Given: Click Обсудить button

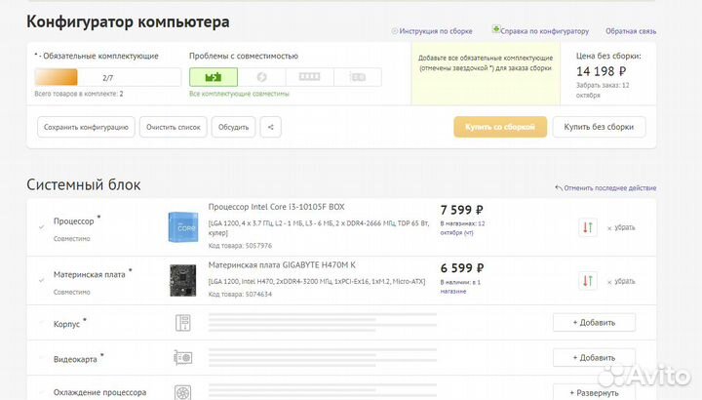Looking at the screenshot, I should coord(233,127).
